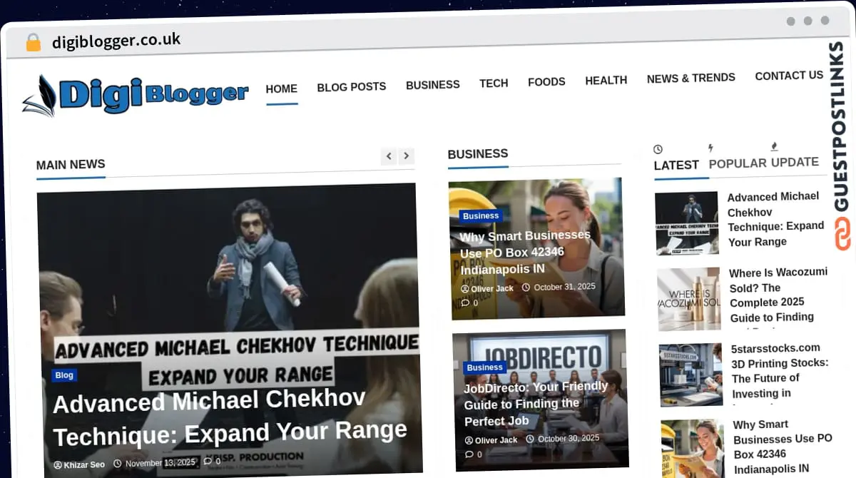This screenshot has width=856, height=478.
Task: Click lightning icon above Popular tab
Action: pyautogui.click(x=710, y=148)
